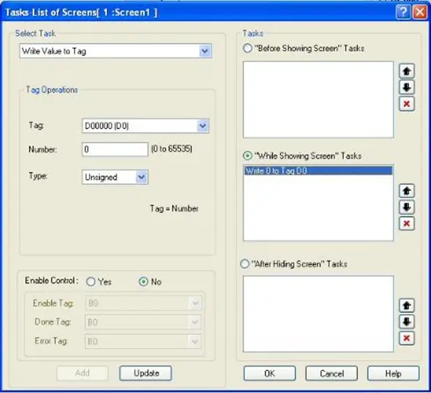Confirm with the OK button
431x393 pixels.
click(270, 373)
